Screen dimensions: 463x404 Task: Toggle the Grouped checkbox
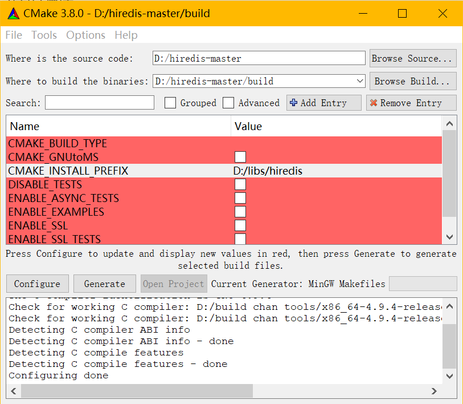[x=170, y=103]
